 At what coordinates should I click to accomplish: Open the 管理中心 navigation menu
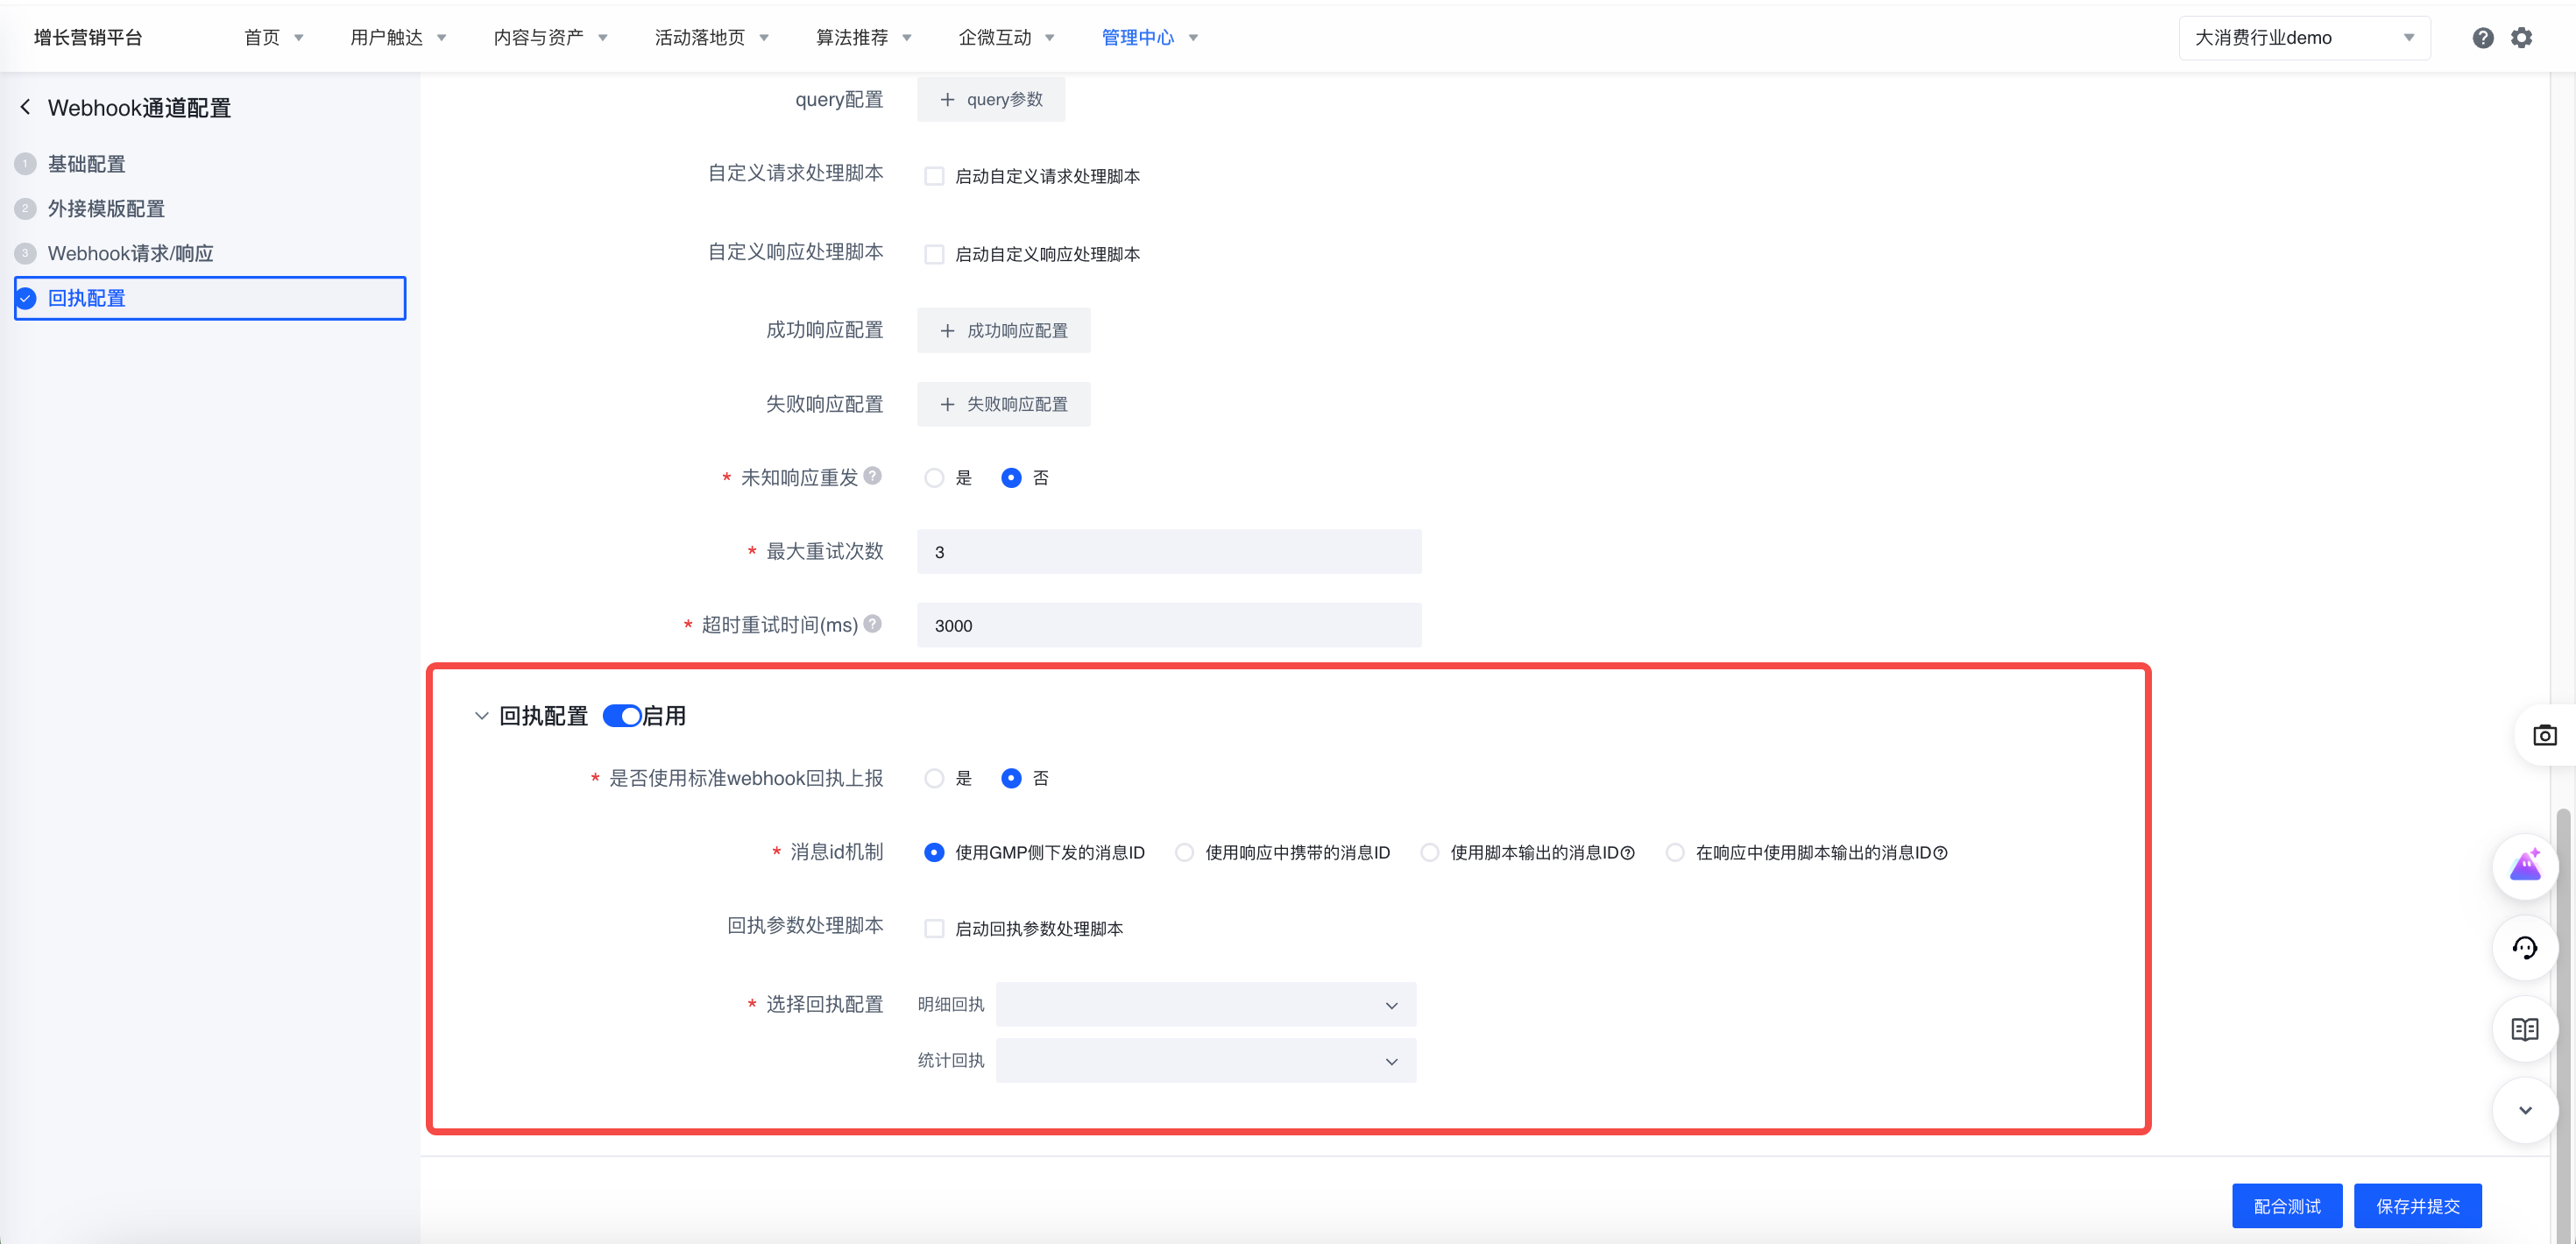1150,38
